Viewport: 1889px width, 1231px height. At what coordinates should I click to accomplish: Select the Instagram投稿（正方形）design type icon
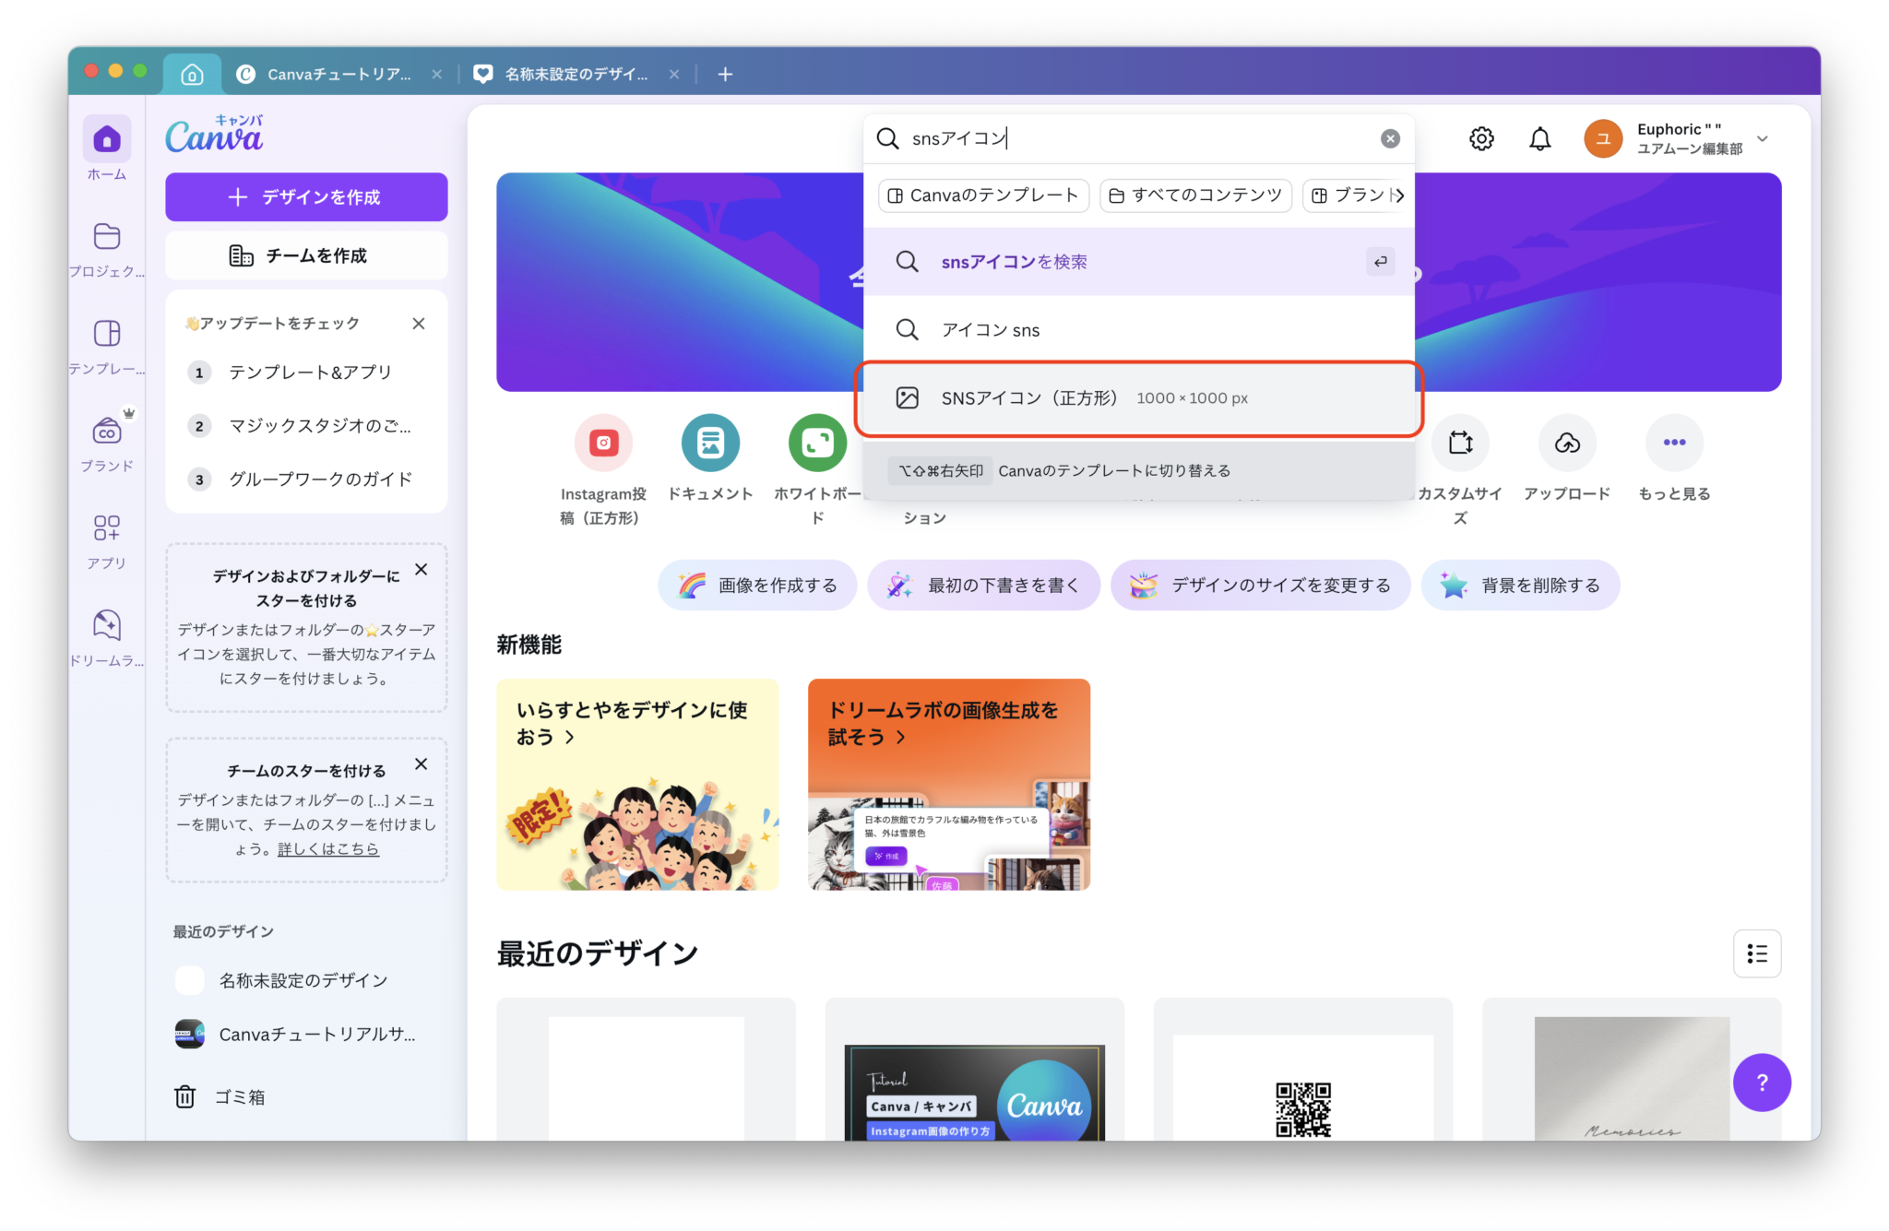click(602, 443)
